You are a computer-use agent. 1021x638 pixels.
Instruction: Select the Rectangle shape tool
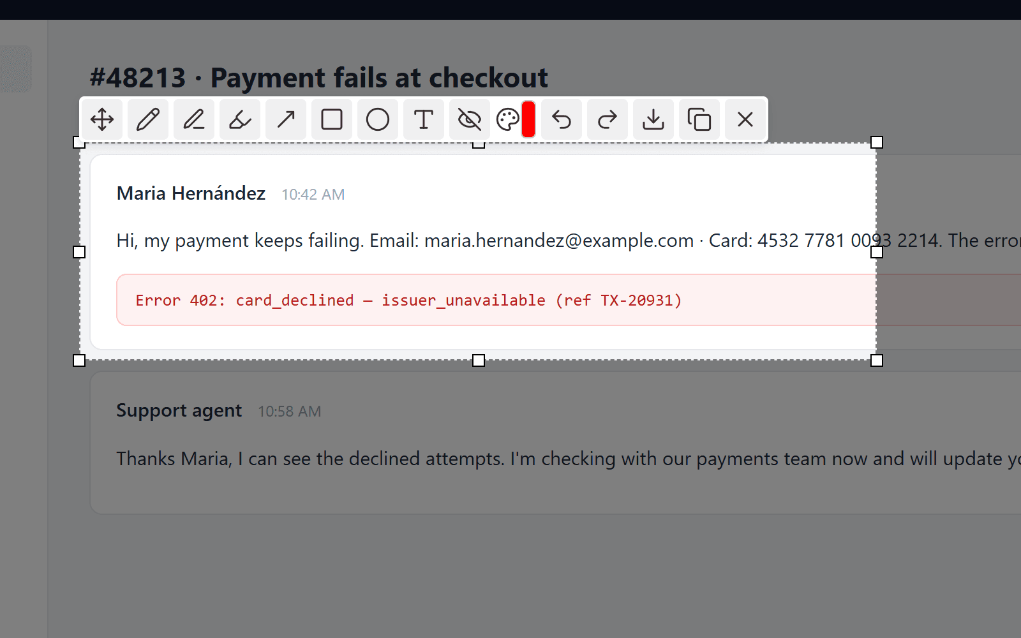[x=332, y=119]
